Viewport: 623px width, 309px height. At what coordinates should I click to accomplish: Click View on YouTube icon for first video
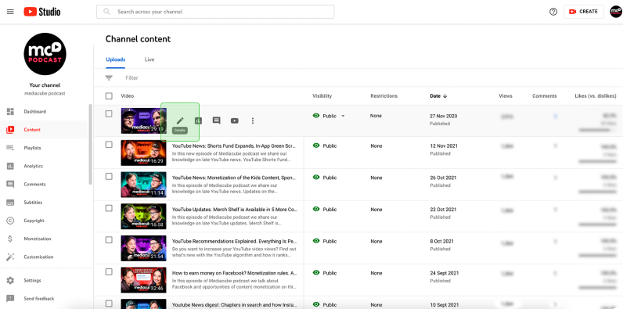coord(235,120)
